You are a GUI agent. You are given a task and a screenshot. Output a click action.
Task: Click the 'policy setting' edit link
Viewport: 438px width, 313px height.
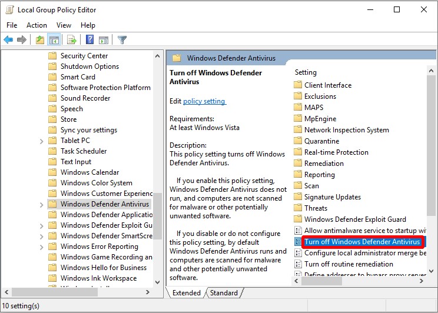tap(204, 101)
